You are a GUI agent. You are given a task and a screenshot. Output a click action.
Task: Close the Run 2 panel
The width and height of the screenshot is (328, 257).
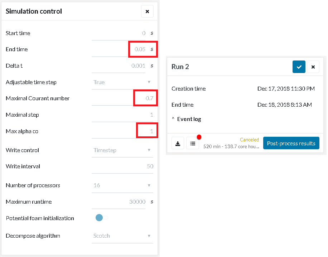(313, 67)
